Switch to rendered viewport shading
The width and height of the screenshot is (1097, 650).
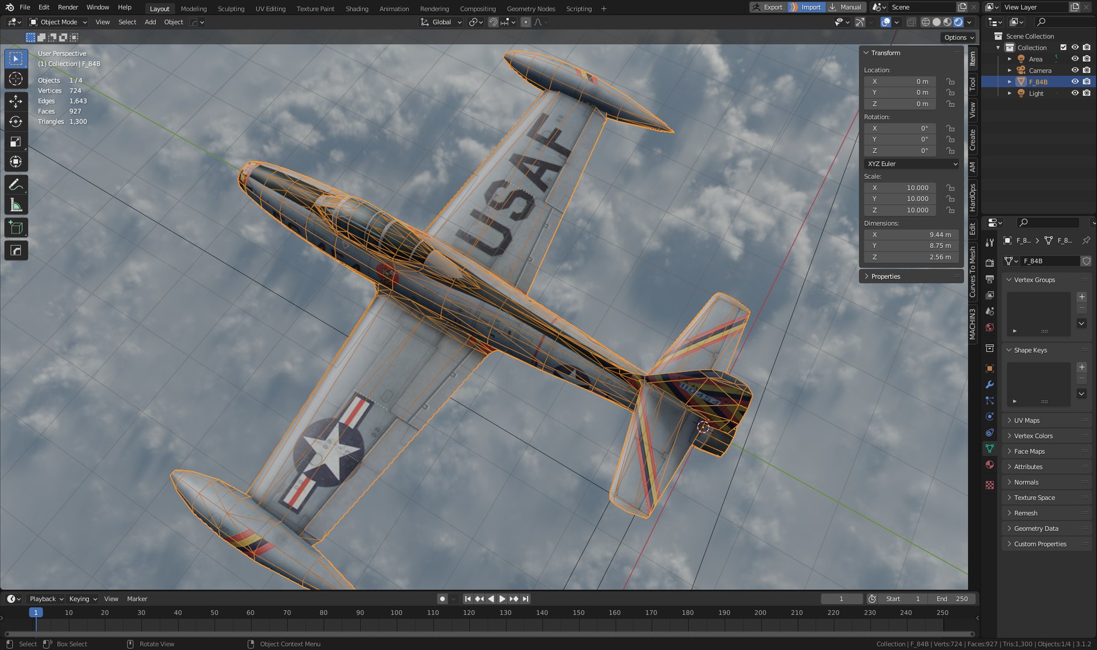click(958, 22)
